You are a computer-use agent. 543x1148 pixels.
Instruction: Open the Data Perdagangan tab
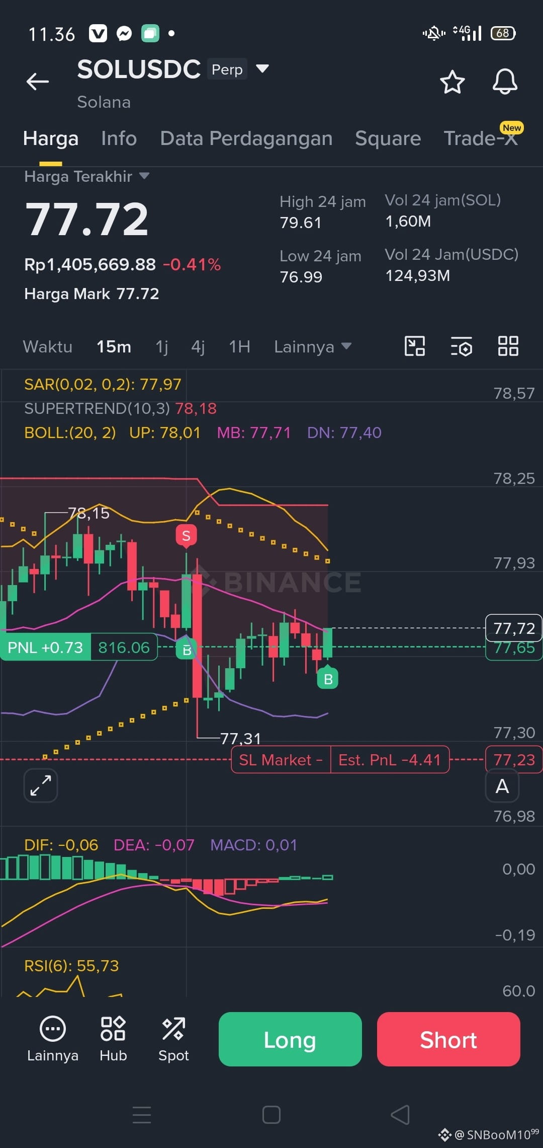pyautogui.click(x=246, y=138)
